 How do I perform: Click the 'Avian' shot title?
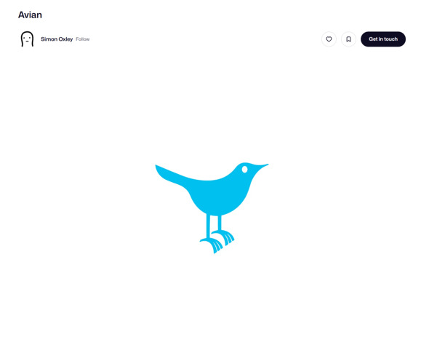tap(30, 15)
